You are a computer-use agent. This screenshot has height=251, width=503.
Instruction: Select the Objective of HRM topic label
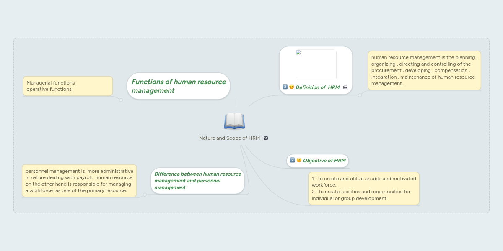324,161
